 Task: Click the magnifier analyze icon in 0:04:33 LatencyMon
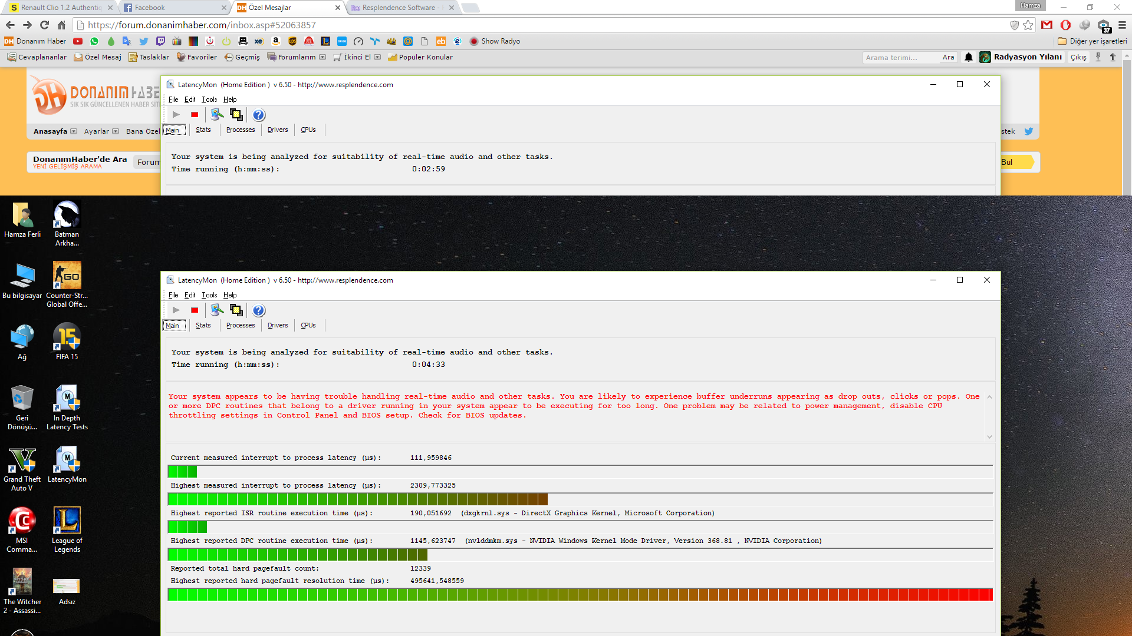[217, 310]
